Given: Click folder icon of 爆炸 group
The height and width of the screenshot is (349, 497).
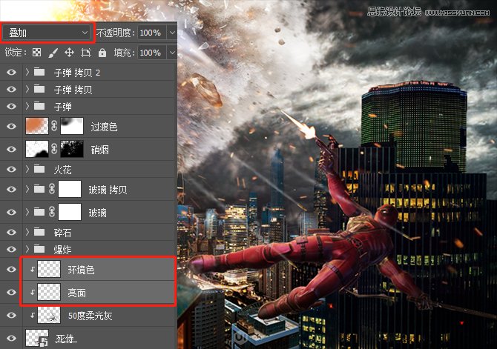Looking at the screenshot, I should click(39, 249).
